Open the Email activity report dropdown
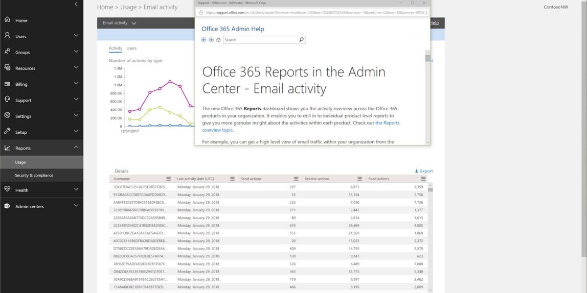Image resolution: width=587 pixels, height=293 pixels. [120, 23]
